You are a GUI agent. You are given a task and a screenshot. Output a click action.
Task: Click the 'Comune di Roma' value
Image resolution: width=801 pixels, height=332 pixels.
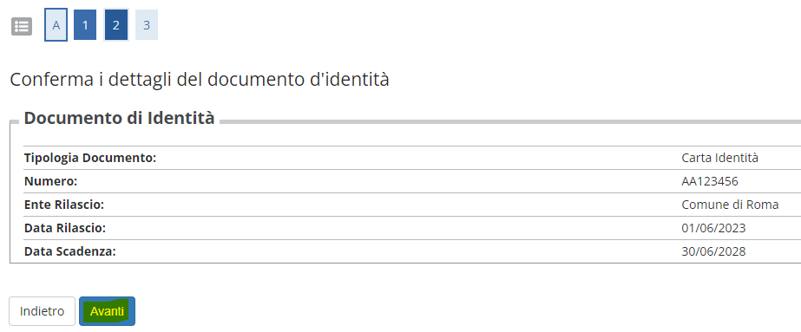[x=730, y=205]
